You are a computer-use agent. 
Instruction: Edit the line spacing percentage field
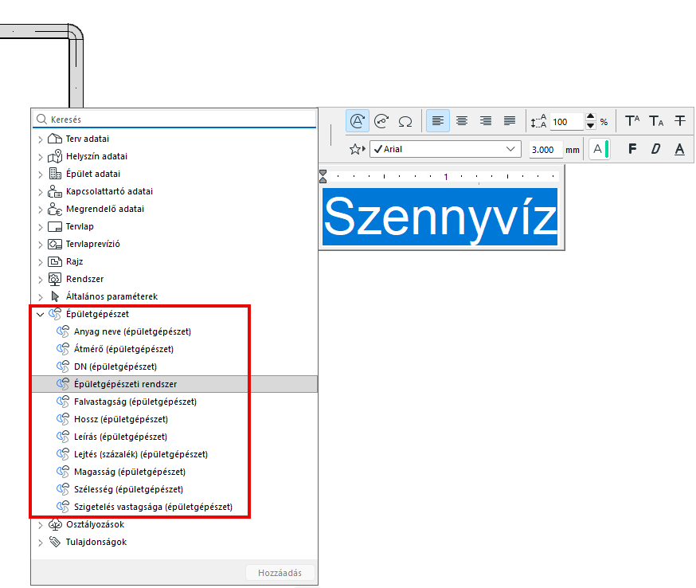[567, 122]
